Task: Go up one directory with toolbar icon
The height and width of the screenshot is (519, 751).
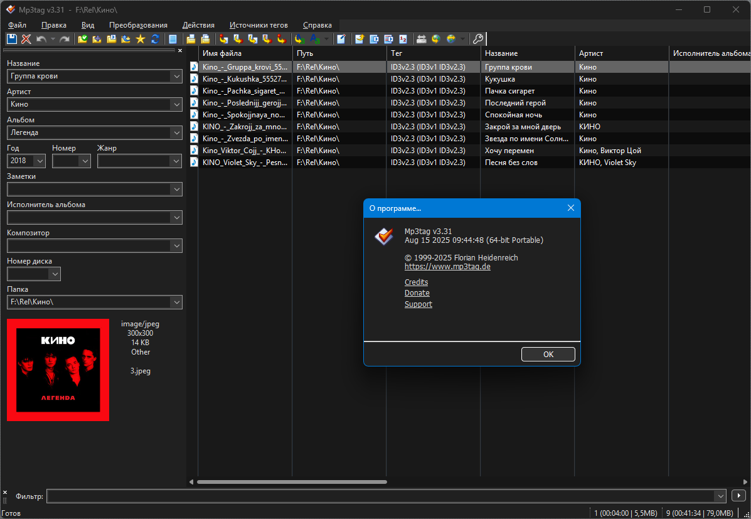Action: pos(126,40)
